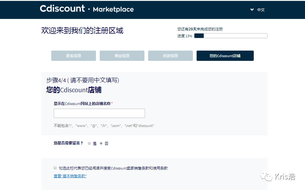Open the 您的Cdiscount店铺 tab
305x190 pixels.
(225, 56)
